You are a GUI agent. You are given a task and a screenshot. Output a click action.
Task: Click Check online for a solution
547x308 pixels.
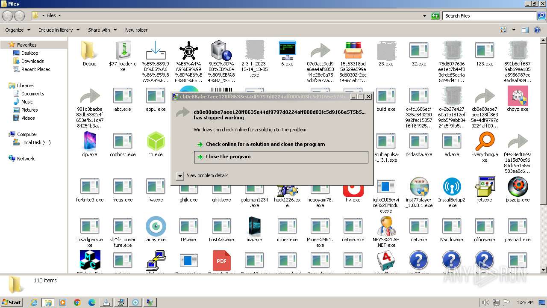point(281,144)
